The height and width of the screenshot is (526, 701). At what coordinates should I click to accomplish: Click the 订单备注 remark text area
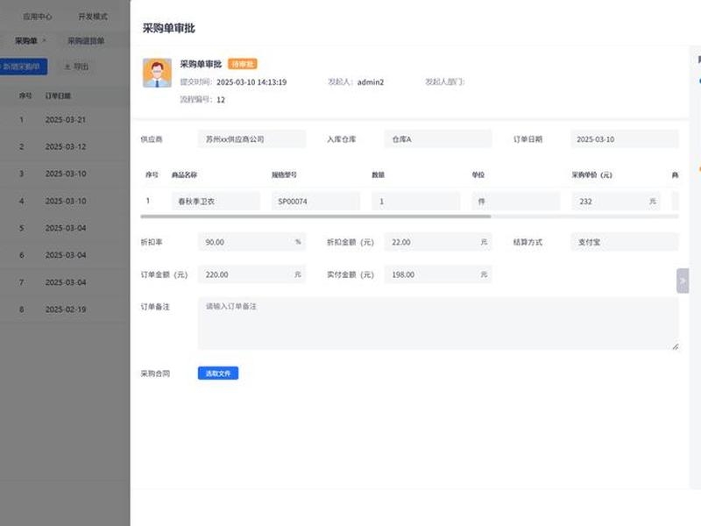(438, 323)
